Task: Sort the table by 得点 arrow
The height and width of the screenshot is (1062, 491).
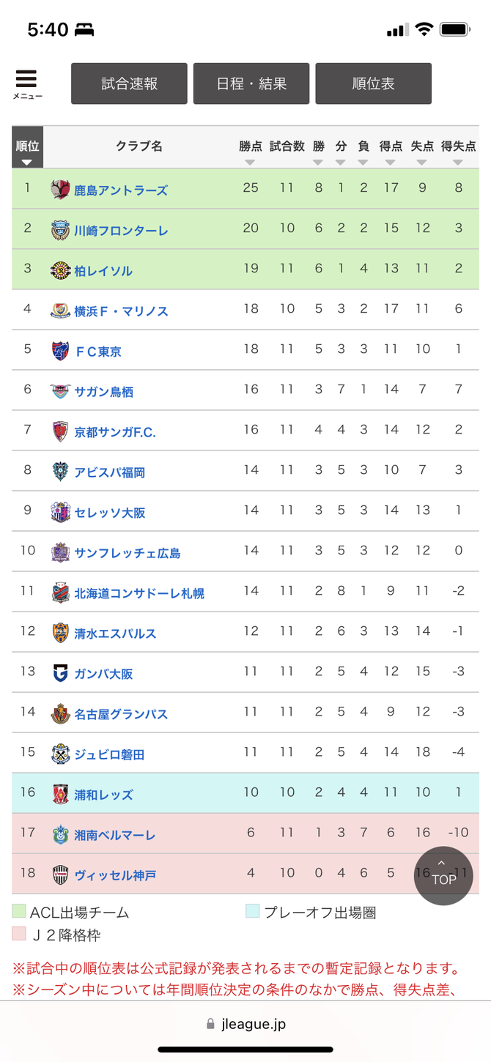Action: click(x=391, y=162)
